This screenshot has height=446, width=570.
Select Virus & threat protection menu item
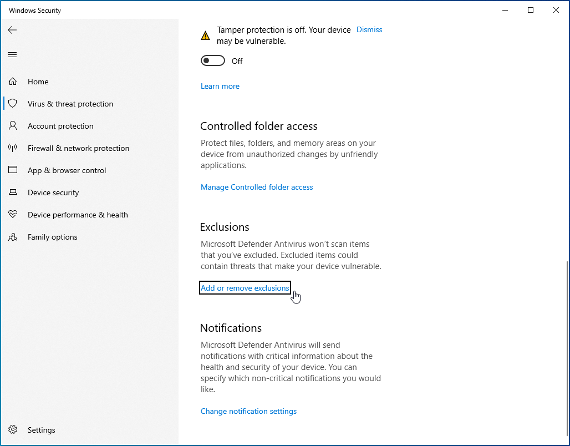pos(70,104)
